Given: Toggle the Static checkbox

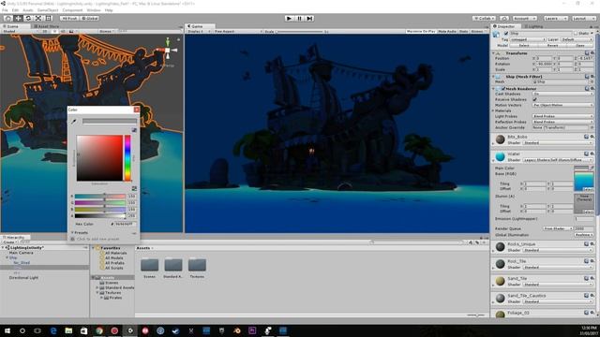Looking at the screenshot, I should [575, 34].
